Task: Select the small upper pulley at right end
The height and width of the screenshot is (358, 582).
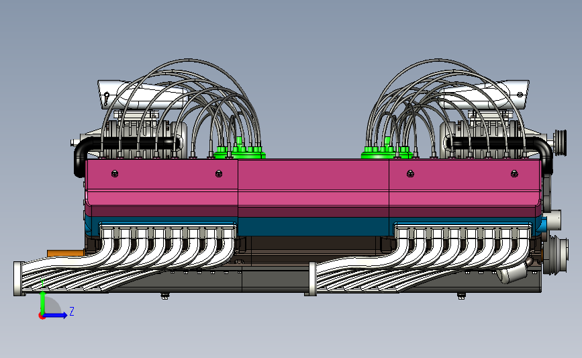Action: click(x=560, y=142)
